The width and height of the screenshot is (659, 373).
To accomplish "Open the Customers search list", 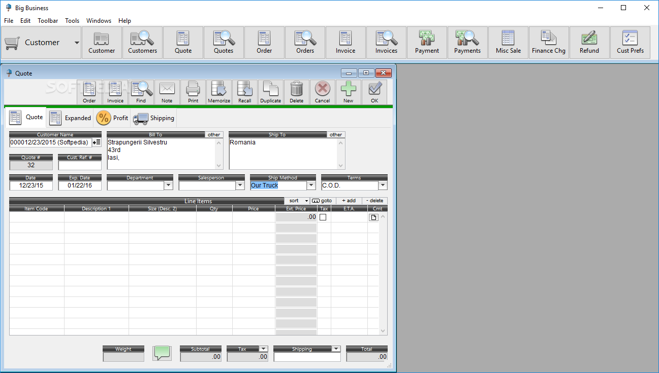I will [142, 43].
